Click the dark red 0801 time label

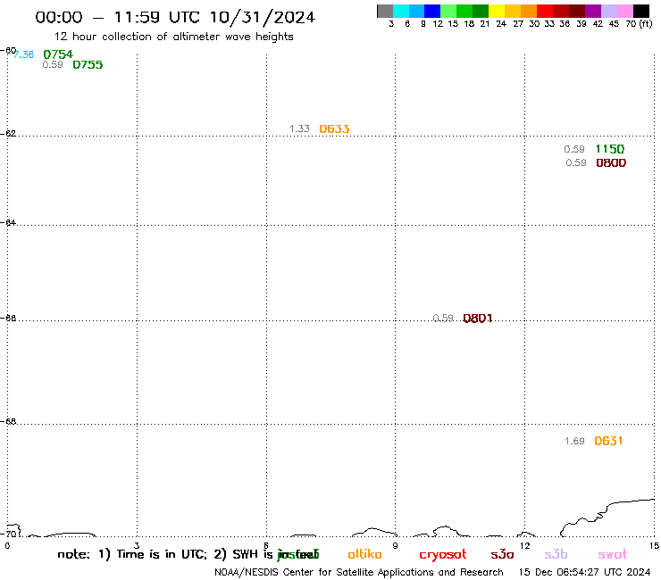478,318
